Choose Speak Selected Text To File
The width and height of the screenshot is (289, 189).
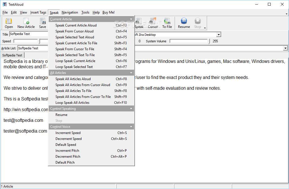91,55
